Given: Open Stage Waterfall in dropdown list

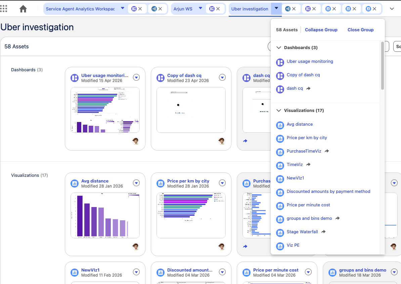Looking at the screenshot, I should [x=302, y=232].
